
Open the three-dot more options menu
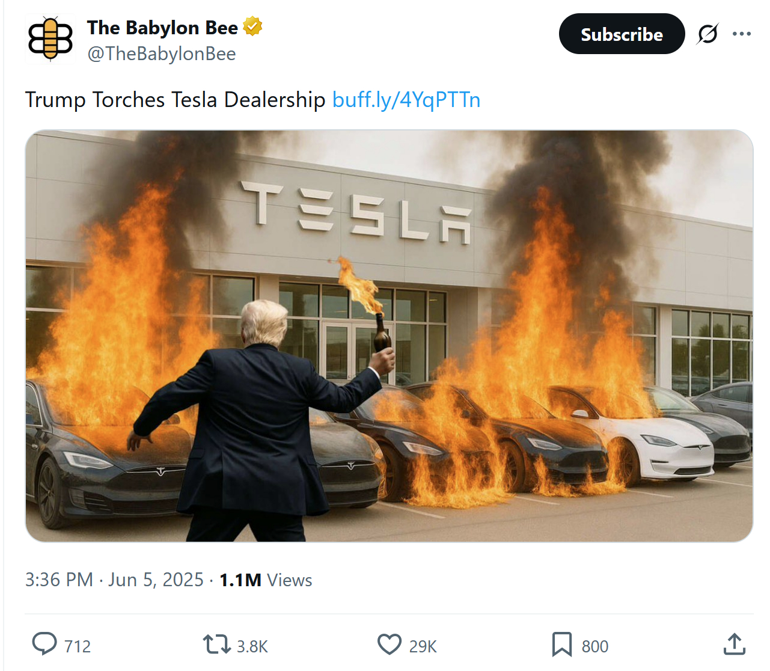coord(742,34)
